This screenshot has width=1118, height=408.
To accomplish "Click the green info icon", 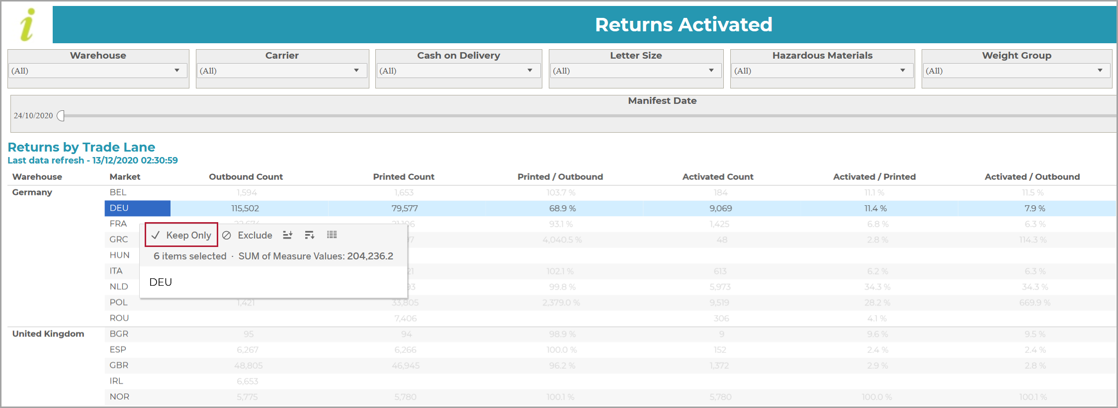I will [x=27, y=24].
